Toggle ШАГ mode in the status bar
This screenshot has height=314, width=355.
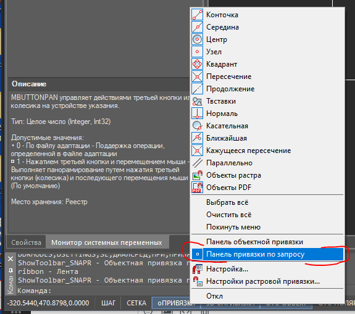click(x=108, y=303)
